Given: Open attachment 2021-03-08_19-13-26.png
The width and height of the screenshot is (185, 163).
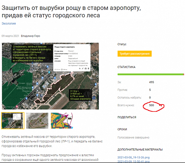Looking at the screenshot, I should point(133,157).
